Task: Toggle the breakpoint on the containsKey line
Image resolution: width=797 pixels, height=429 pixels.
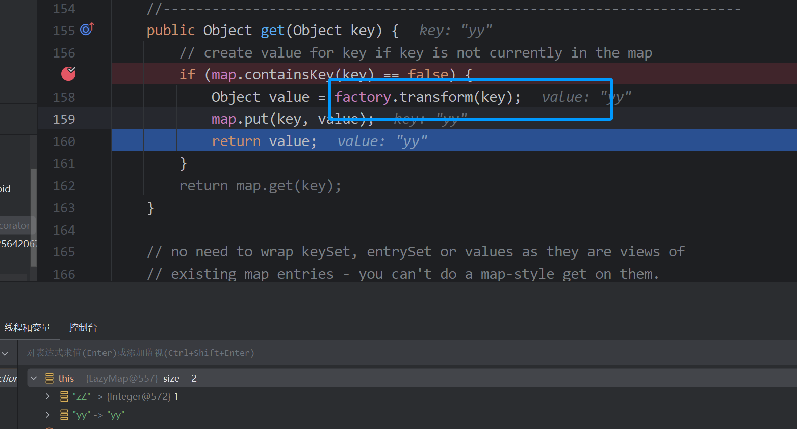Action: (68, 74)
